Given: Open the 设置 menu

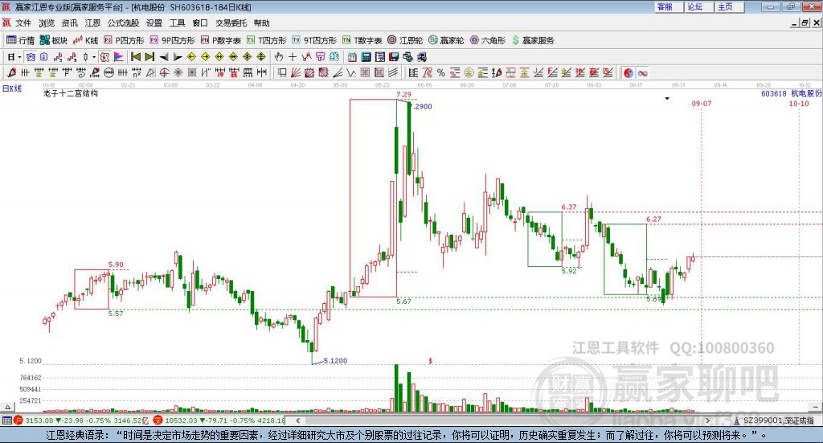Looking at the screenshot, I should [x=154, y=23].
